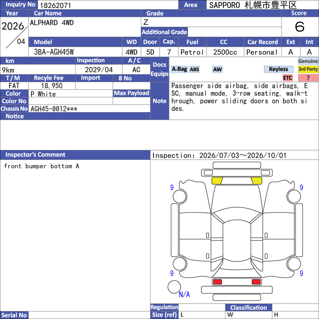This screenshot has height=319, width=319.
Task: Click the AC value under A/C
Action: (136, 70)
